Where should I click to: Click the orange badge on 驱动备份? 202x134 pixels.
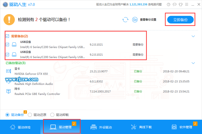[25, 112]
